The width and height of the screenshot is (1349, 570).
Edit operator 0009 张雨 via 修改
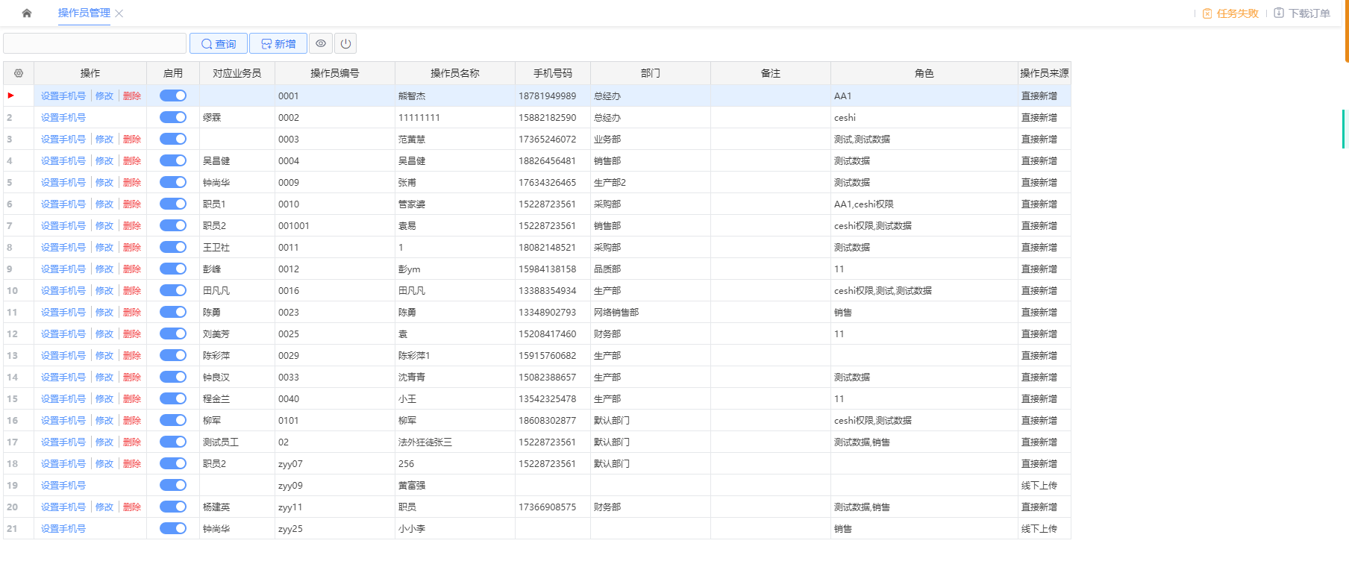104,182
